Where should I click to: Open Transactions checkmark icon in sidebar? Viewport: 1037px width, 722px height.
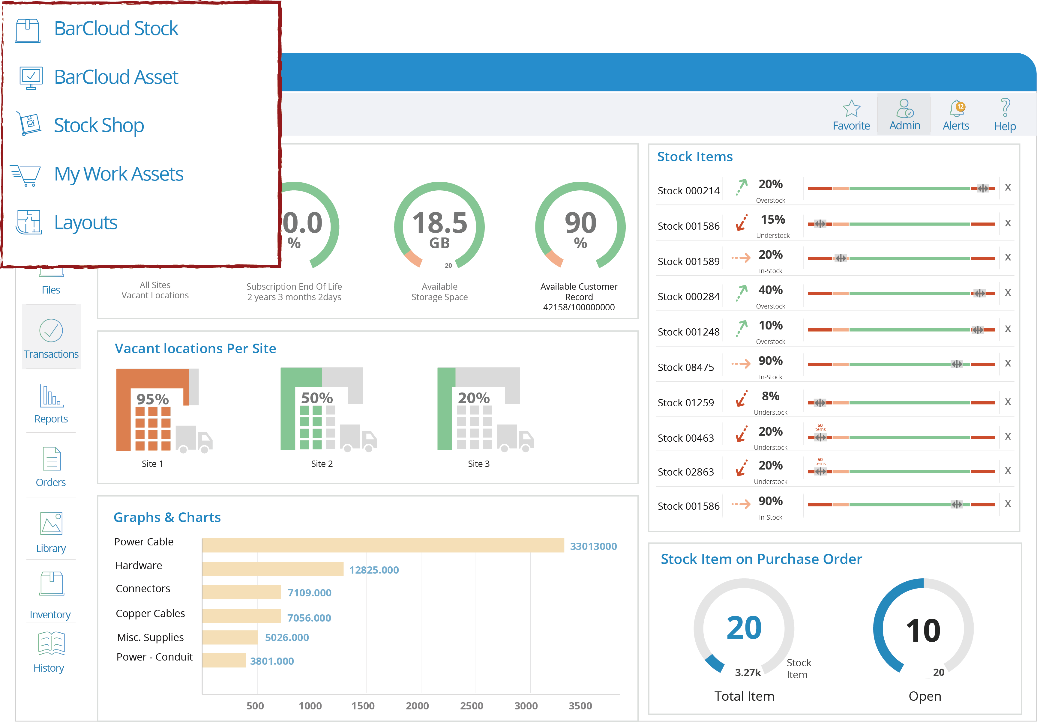pos(51,330)
